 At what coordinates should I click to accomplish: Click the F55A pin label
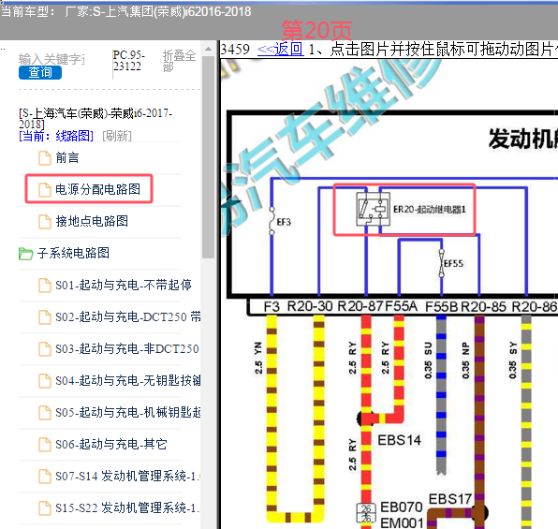(x=401, y=306)
